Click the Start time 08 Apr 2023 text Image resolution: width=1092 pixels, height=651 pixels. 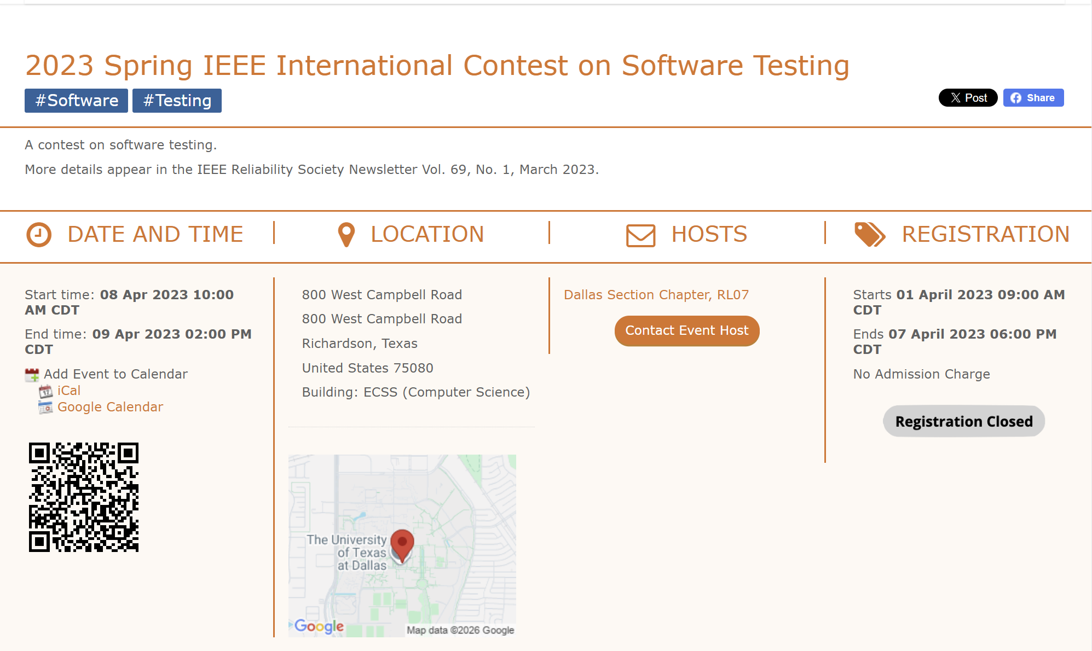tap(129, 303)
